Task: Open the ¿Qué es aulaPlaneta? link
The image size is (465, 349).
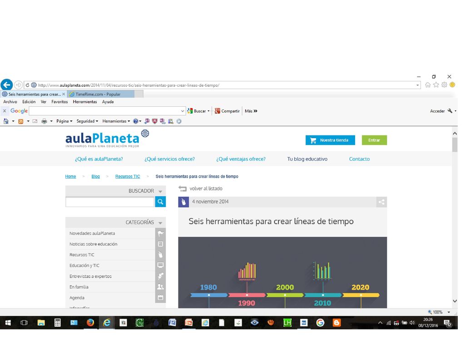Action: coord(99,159)
